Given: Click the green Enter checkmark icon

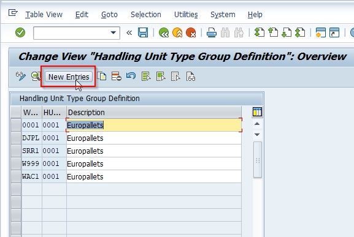Looking at the screenshot, I should (20, 32).
